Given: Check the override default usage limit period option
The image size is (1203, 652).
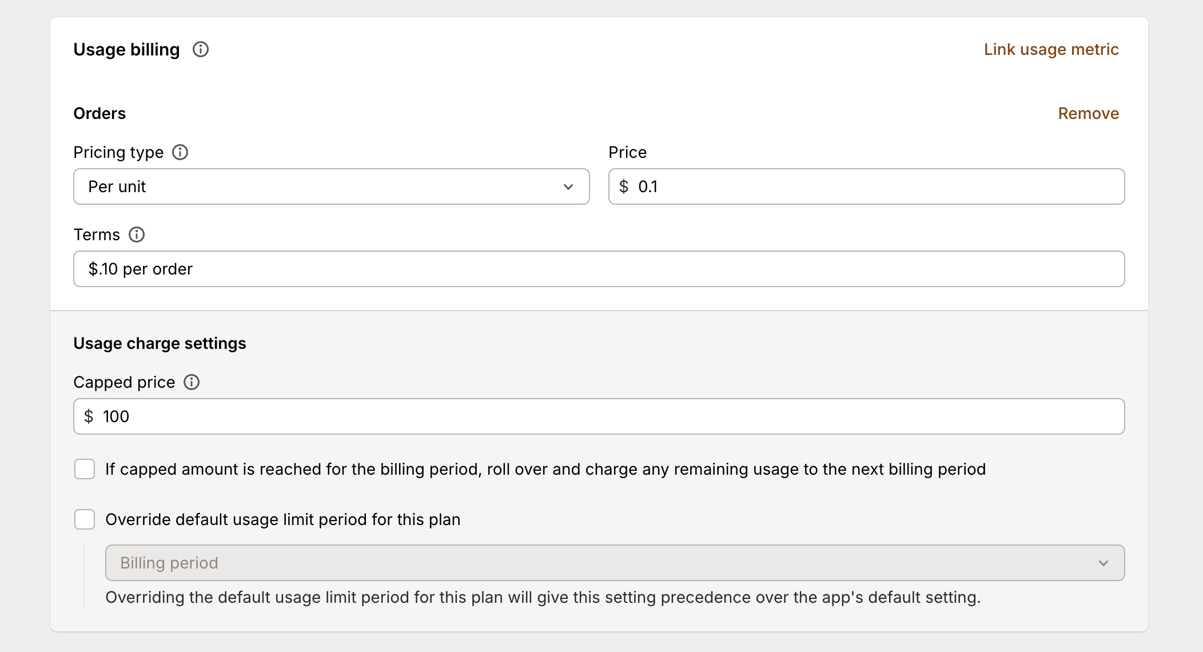Looking at the screenshot, I should tap(84, 519).
